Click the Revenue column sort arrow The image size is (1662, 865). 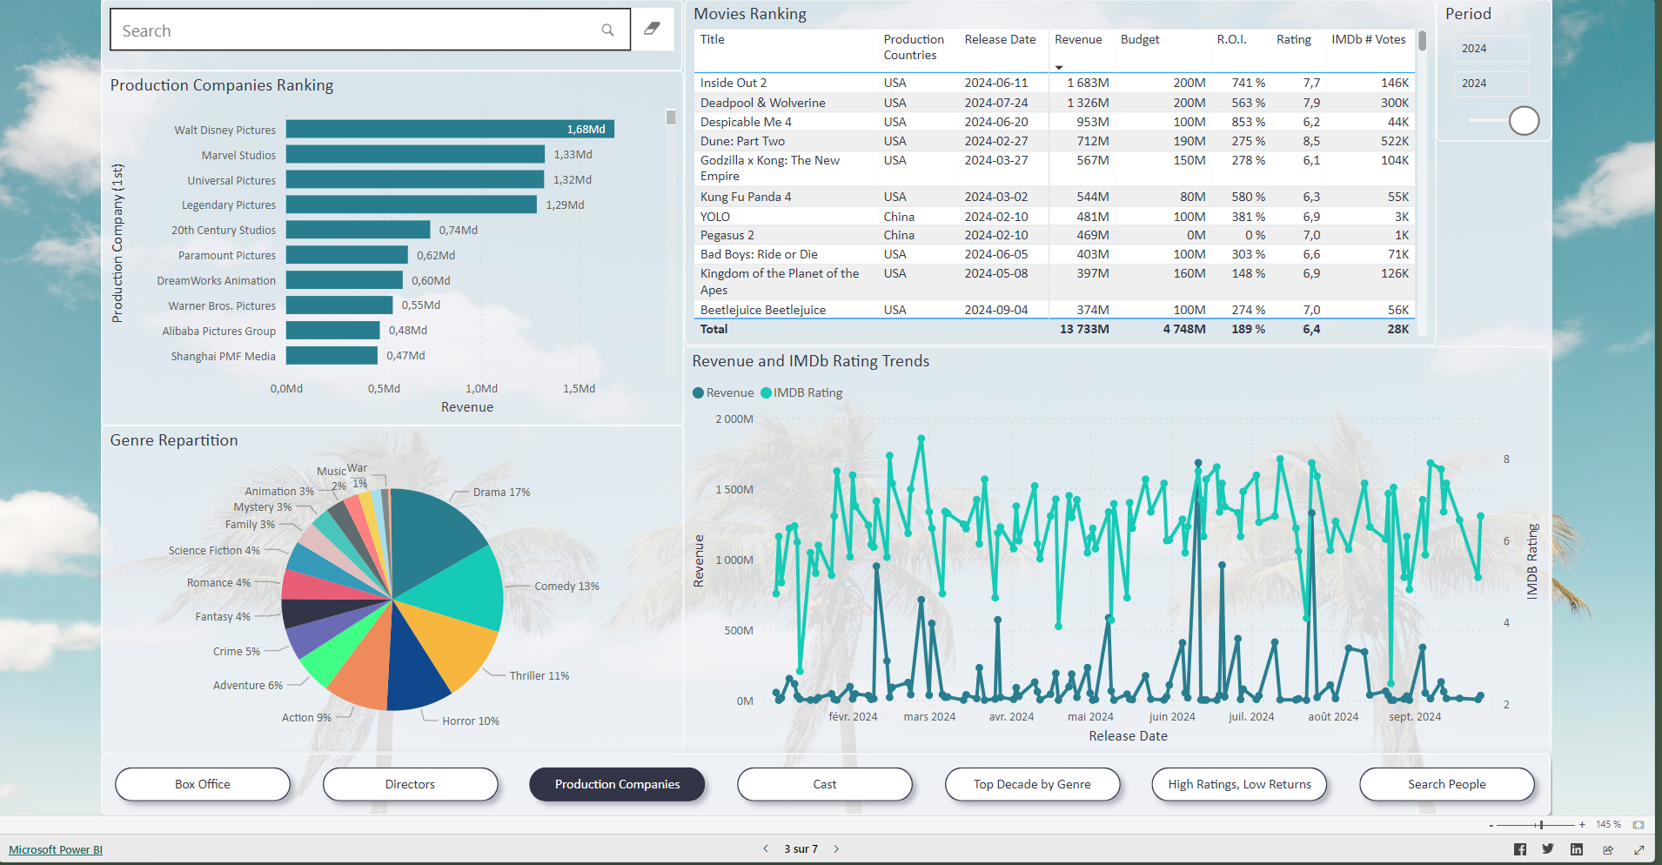pyautogui.click(x=1059, y=67)
